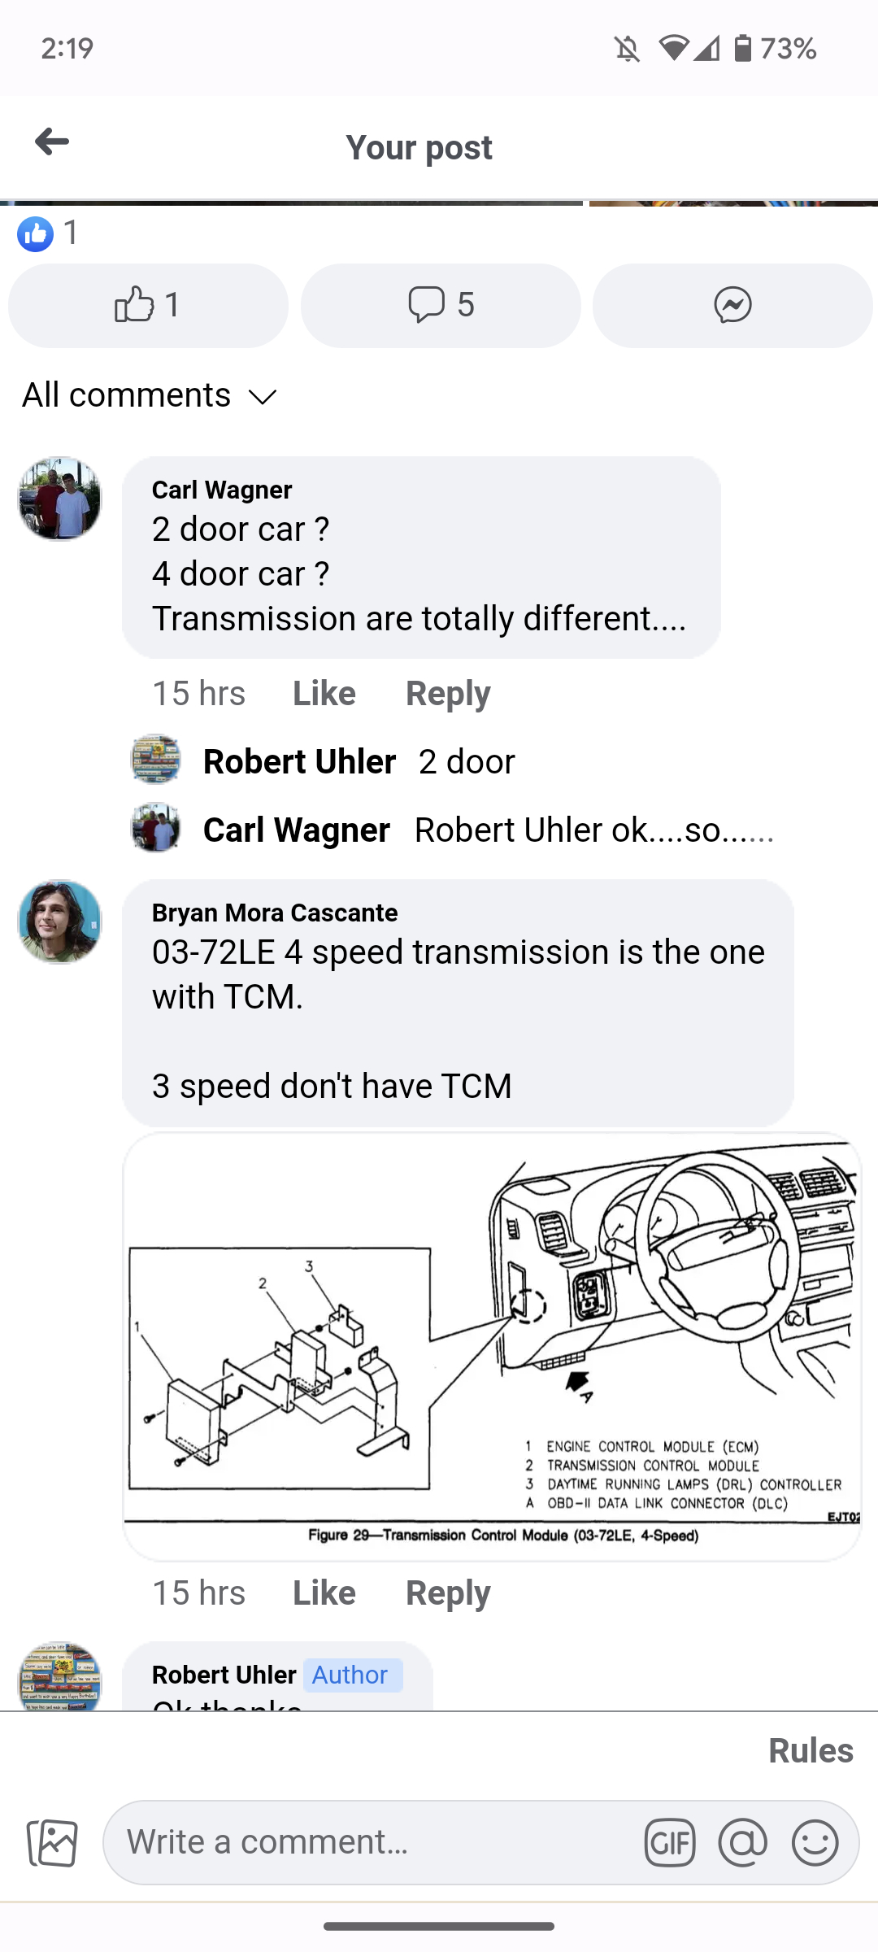Like Carl Wagner's comment

point(324,694)
